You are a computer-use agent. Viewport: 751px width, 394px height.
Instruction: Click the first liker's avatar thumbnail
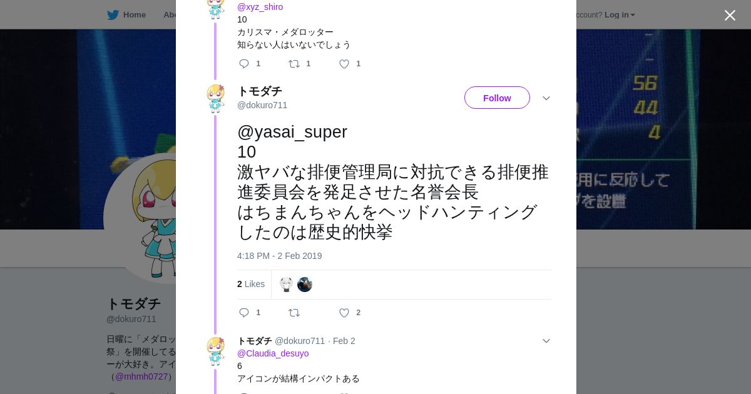click(286, 285)
